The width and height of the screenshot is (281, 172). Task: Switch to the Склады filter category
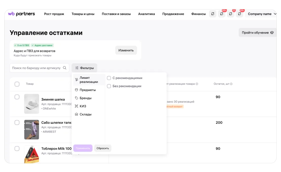tap(85, 114)
